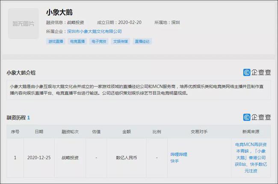Select the 文娱传媒 tag
278x184 pixels.
coord(121,41)
